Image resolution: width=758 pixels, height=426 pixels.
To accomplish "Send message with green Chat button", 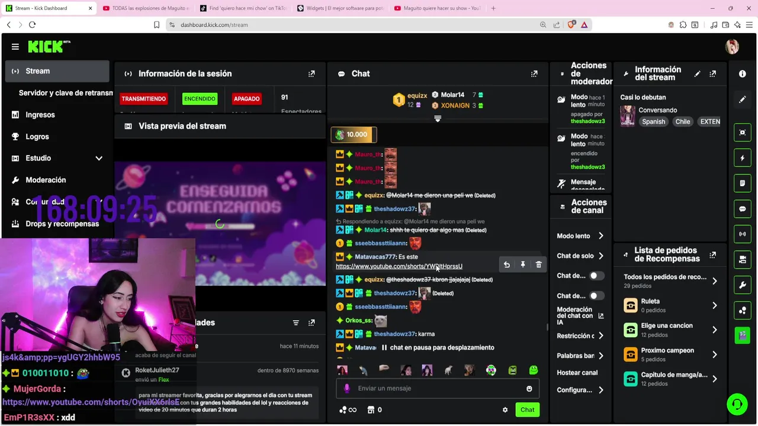I will click(x=527, y=410).
